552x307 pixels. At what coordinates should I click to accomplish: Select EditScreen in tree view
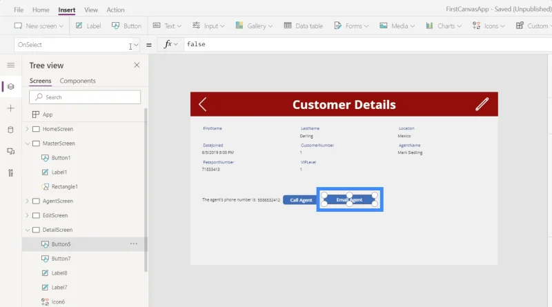[55, 215]
